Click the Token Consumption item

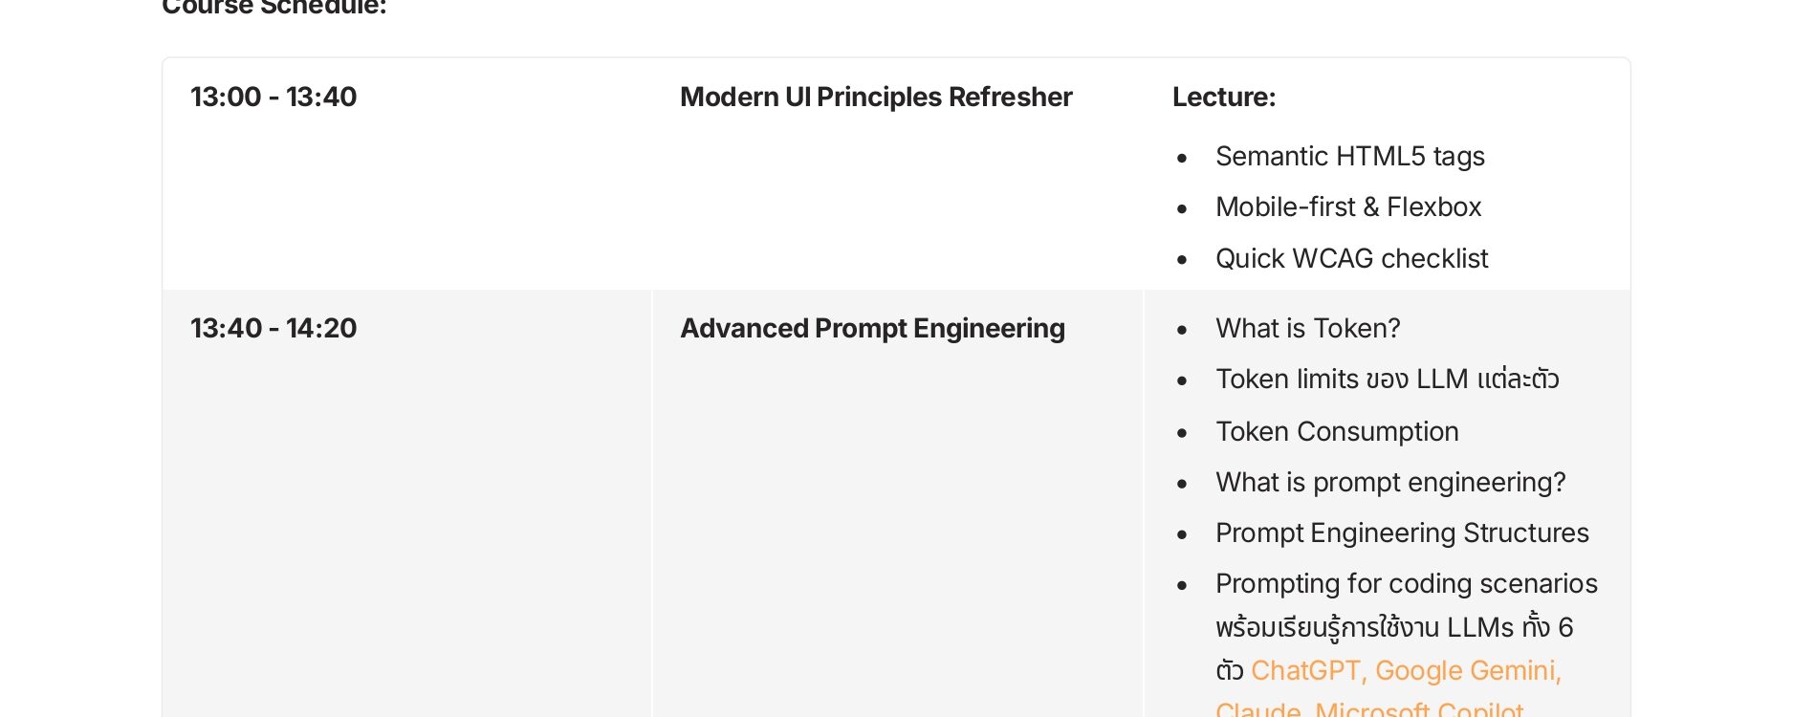tap(1337, 431)
